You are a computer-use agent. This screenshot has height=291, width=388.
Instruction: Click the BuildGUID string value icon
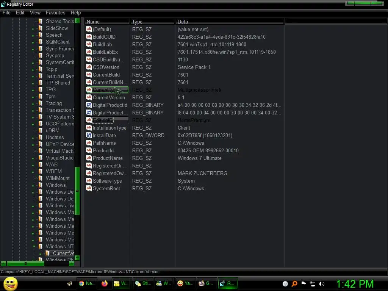pyautogui.click(x=89, y=37)
